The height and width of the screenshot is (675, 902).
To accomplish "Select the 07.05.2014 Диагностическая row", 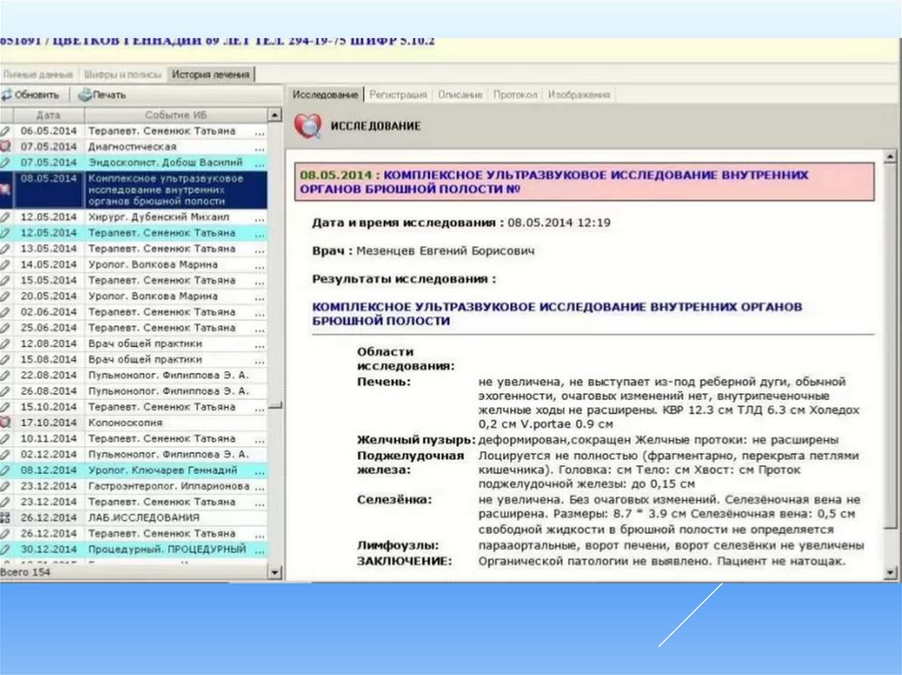I will 134,147.
